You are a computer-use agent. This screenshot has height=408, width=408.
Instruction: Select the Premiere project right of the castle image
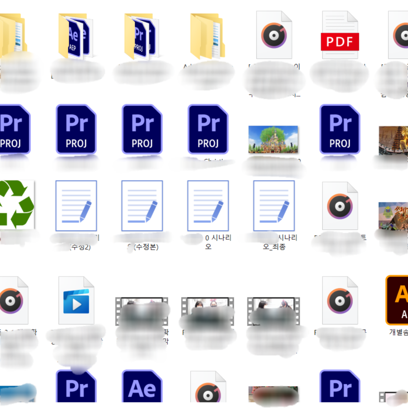[x=340, y=129]
